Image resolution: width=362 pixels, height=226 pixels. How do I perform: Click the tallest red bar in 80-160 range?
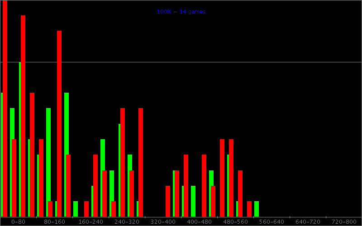59,123
